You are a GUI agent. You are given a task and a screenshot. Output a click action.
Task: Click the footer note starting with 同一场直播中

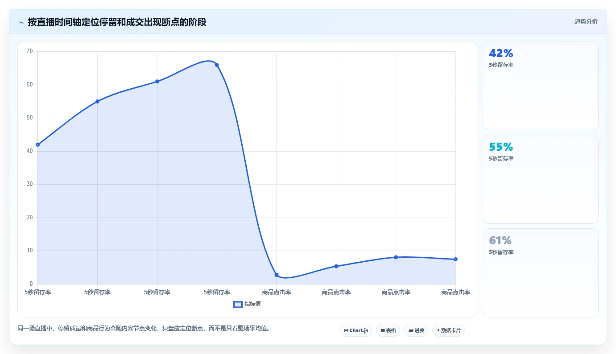(143, 329)
